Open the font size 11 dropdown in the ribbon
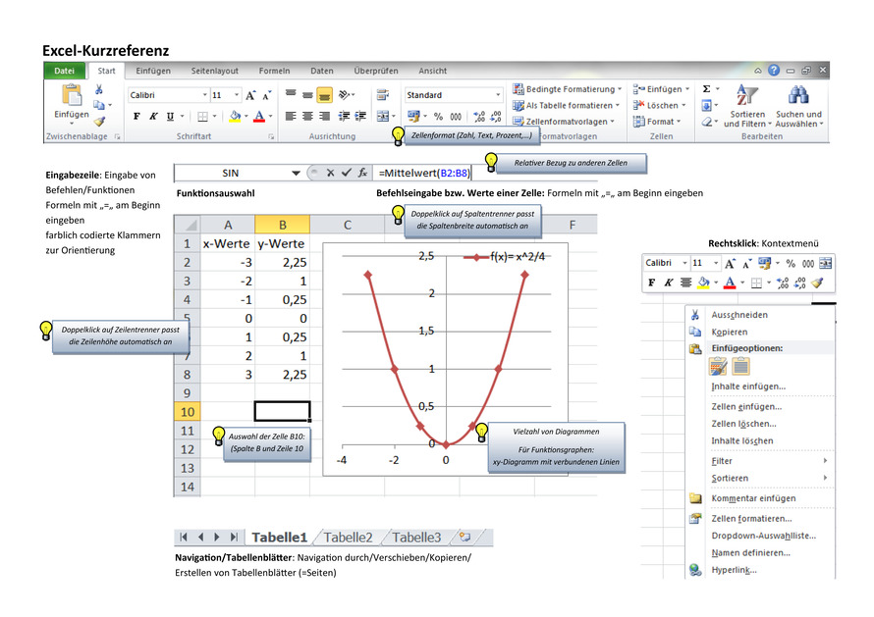 click(237, 95)
